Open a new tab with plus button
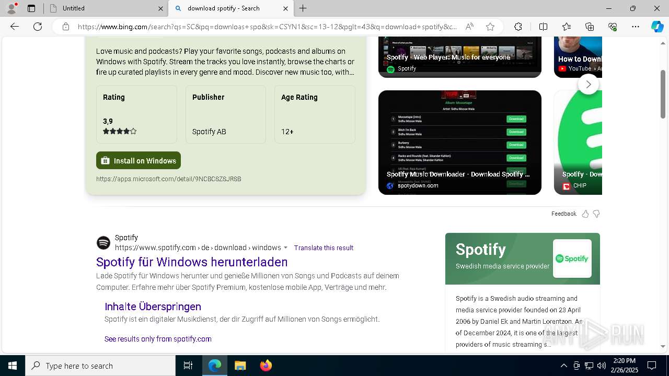This screenshot has width=669, height=376. coord(303,8)
